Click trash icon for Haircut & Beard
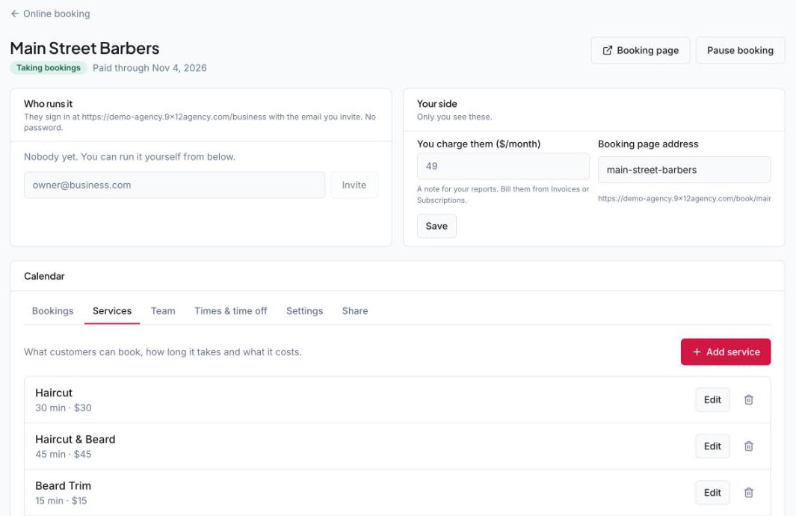Image resolution: width=796 pixels, height=516 pixels. (748, 446)
